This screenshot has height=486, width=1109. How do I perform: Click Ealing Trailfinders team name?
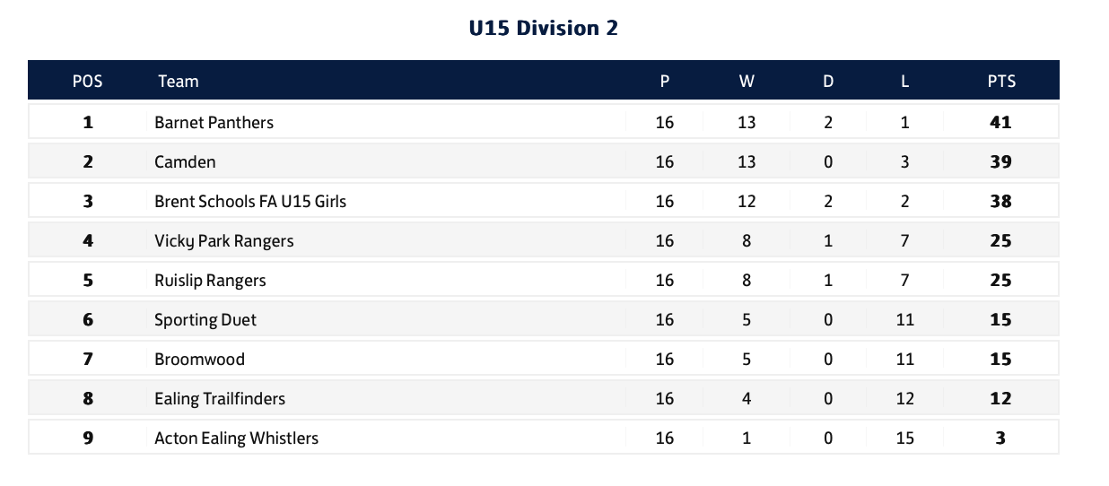(219, 398)
